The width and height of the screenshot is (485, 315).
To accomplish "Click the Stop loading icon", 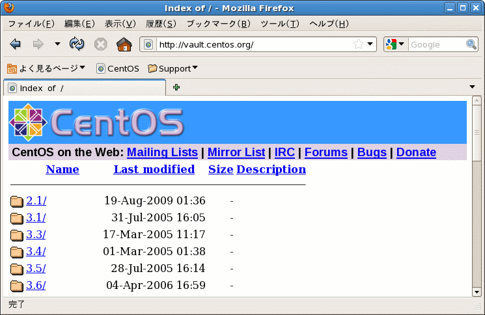I will coord(100,44).
